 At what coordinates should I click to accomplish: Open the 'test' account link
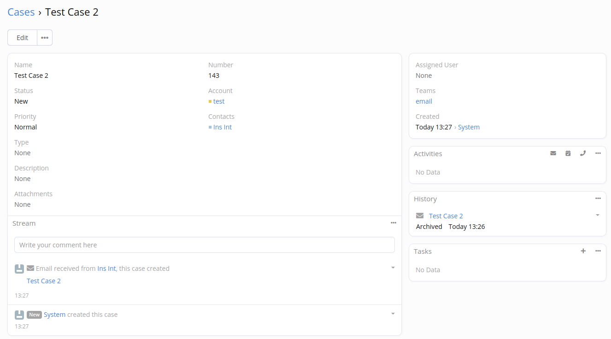coord(219,101)
